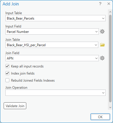The width and height of the screenshot is (113, 123).
Task: Click the Parcel Number field value
Action: 18,32
